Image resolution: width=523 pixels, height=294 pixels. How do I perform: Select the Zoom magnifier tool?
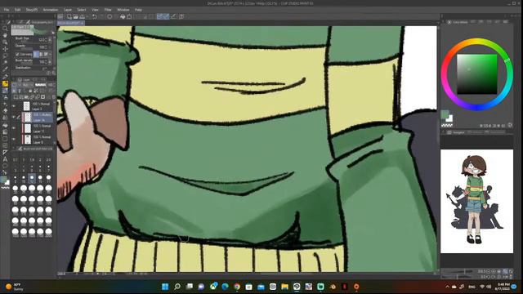(x=5, y=29)
